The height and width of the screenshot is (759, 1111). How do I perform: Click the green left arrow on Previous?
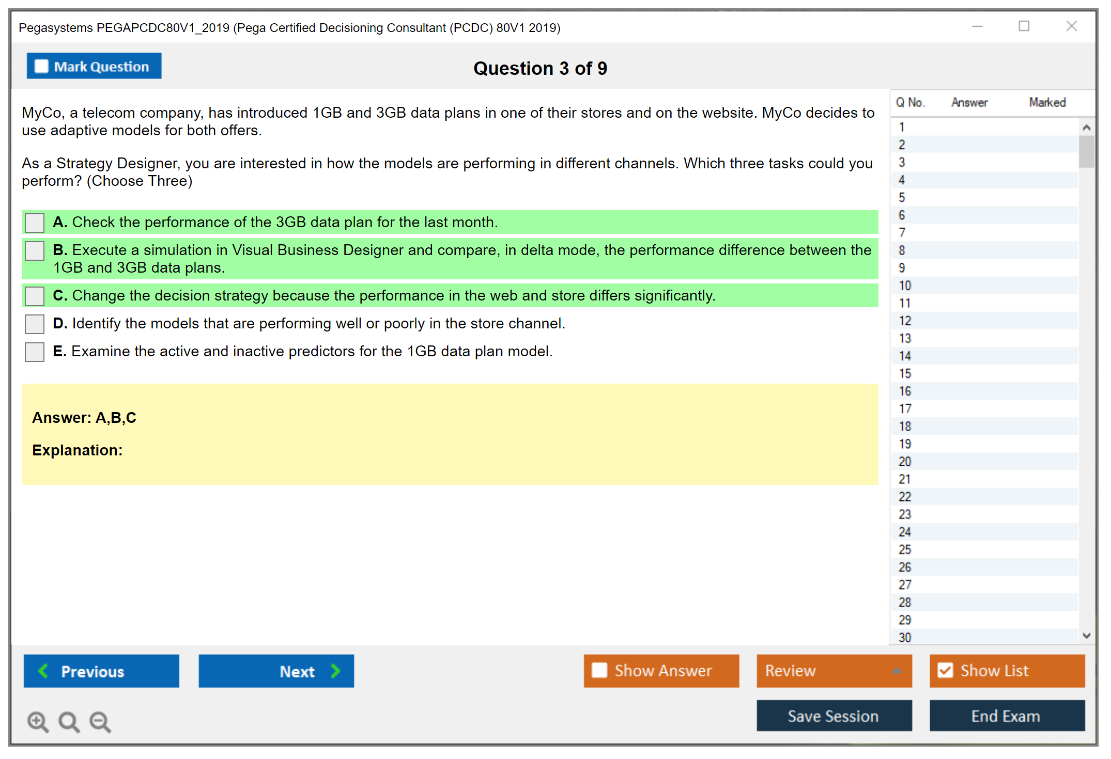(43, 671)
